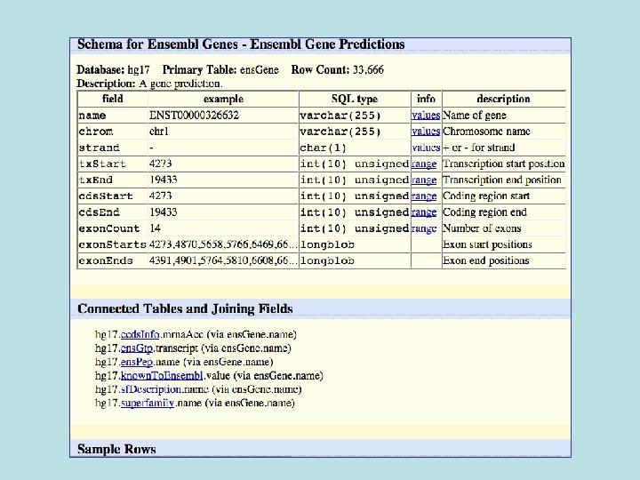Open range link for cdsEnd field
This screenshot has height=480, width=640.
(424, 212)
